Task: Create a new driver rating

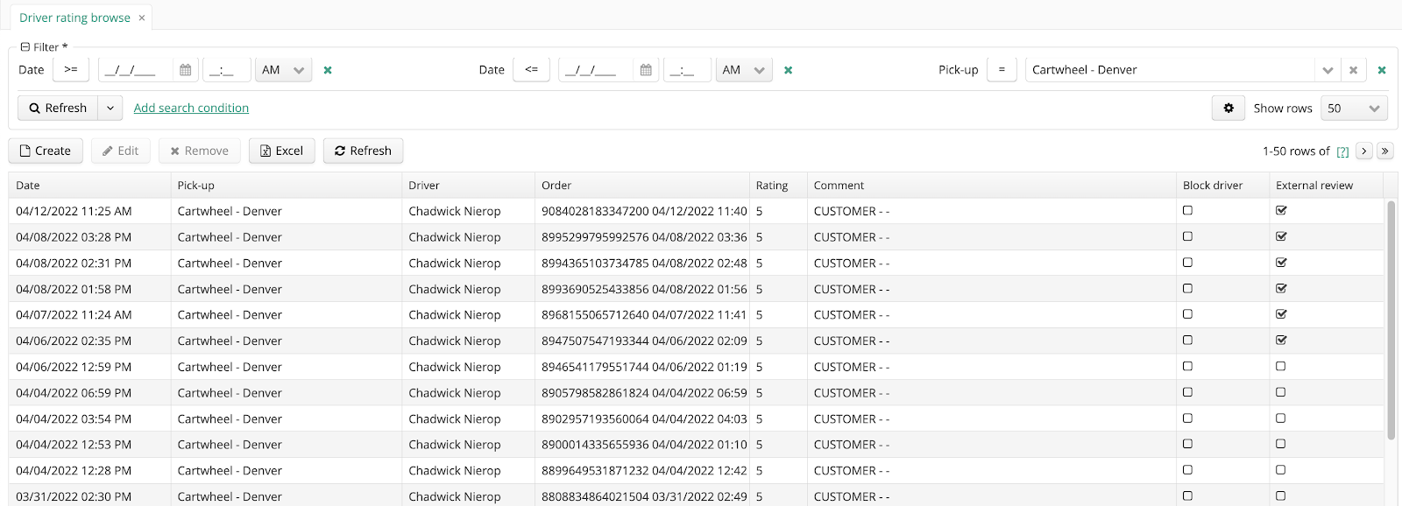Action: 46,151
